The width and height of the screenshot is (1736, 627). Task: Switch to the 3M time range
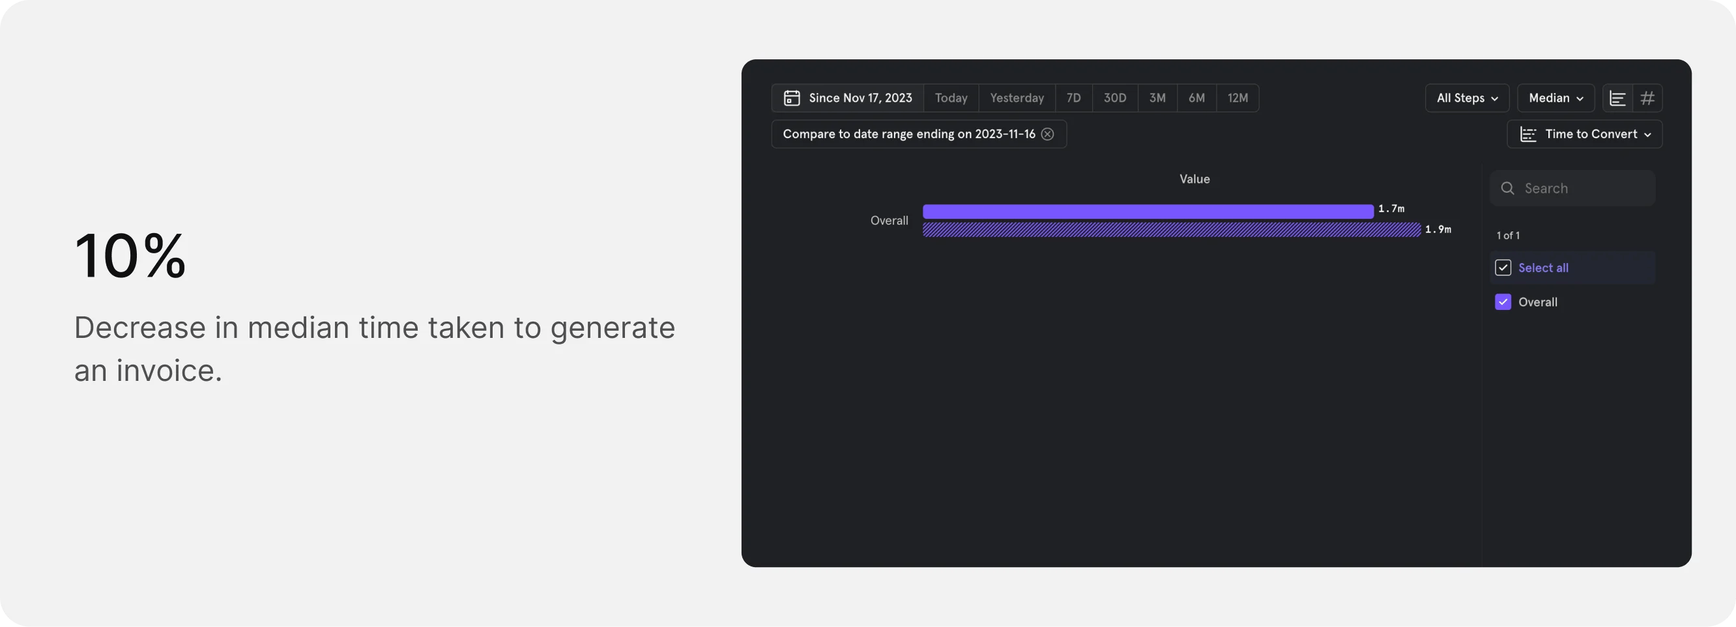pos(1157,98)
